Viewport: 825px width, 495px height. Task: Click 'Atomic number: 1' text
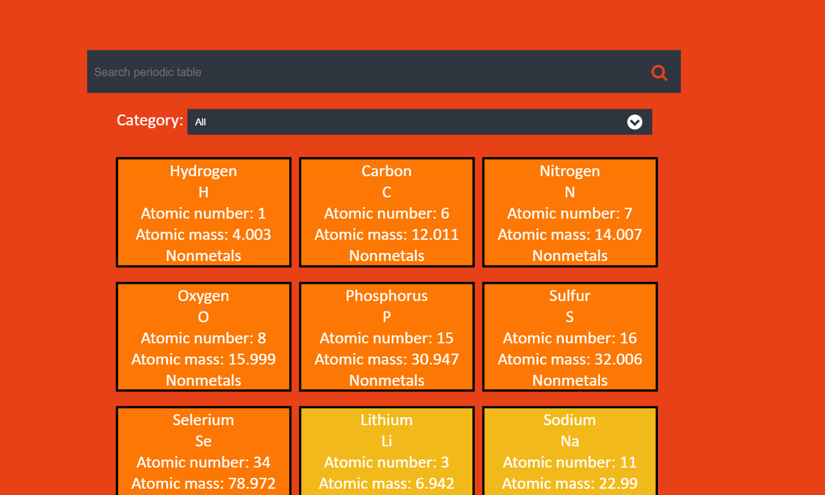203,213
